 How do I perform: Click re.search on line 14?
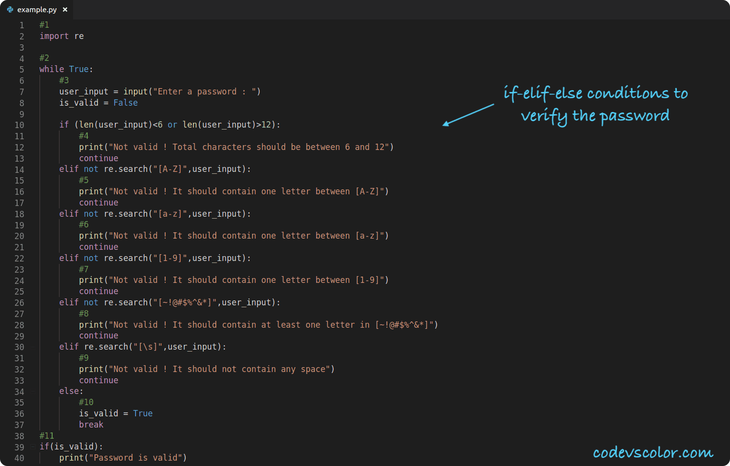click(125, 169)
